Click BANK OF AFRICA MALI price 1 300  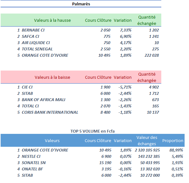[105, 100]
